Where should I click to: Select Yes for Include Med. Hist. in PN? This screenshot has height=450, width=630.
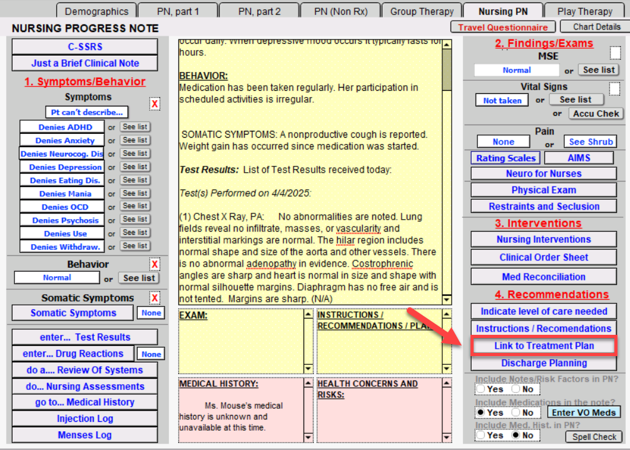pyautogui.click(x=480, y=435)
